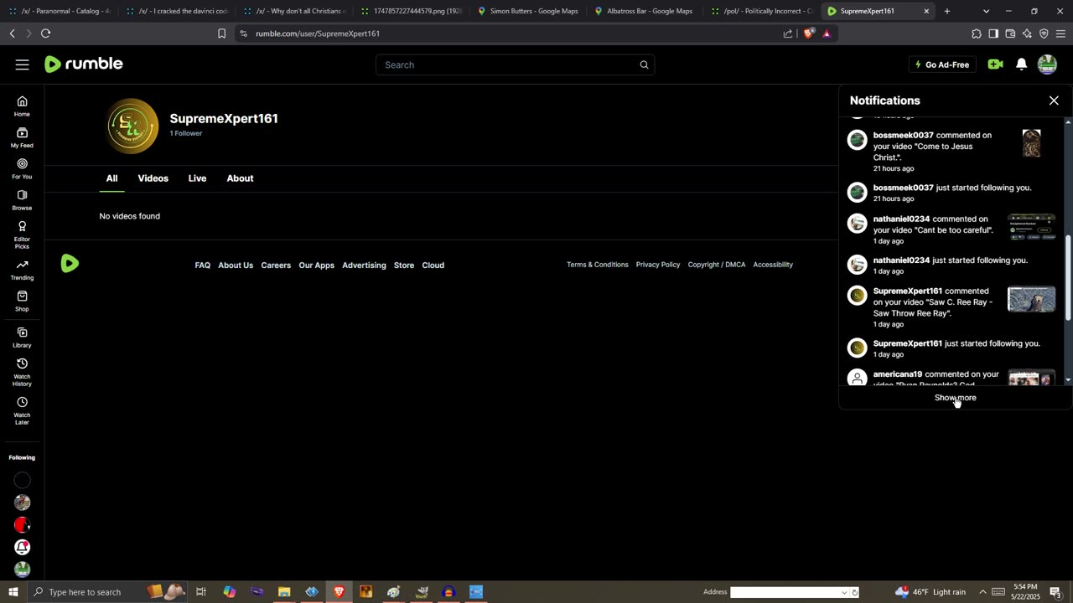Open Browse in sidebar

tap(22, 200)
